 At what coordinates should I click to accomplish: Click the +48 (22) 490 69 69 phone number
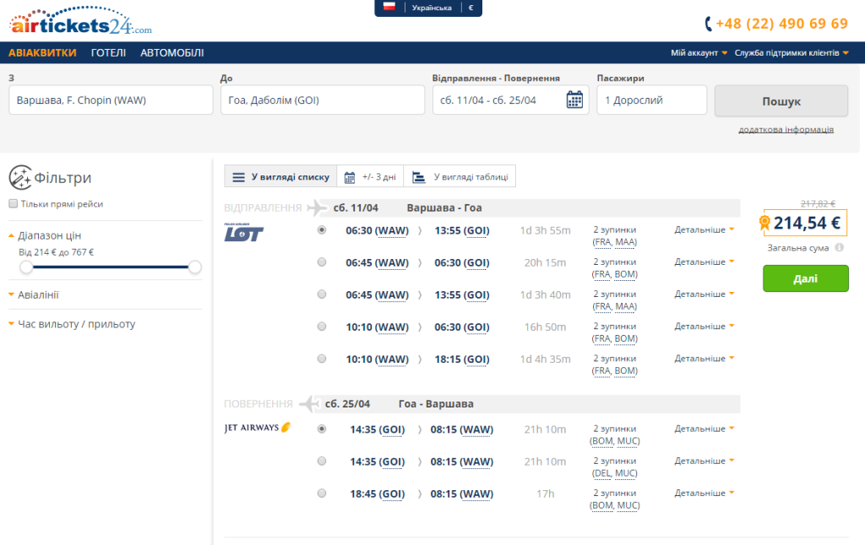[781, 24]
